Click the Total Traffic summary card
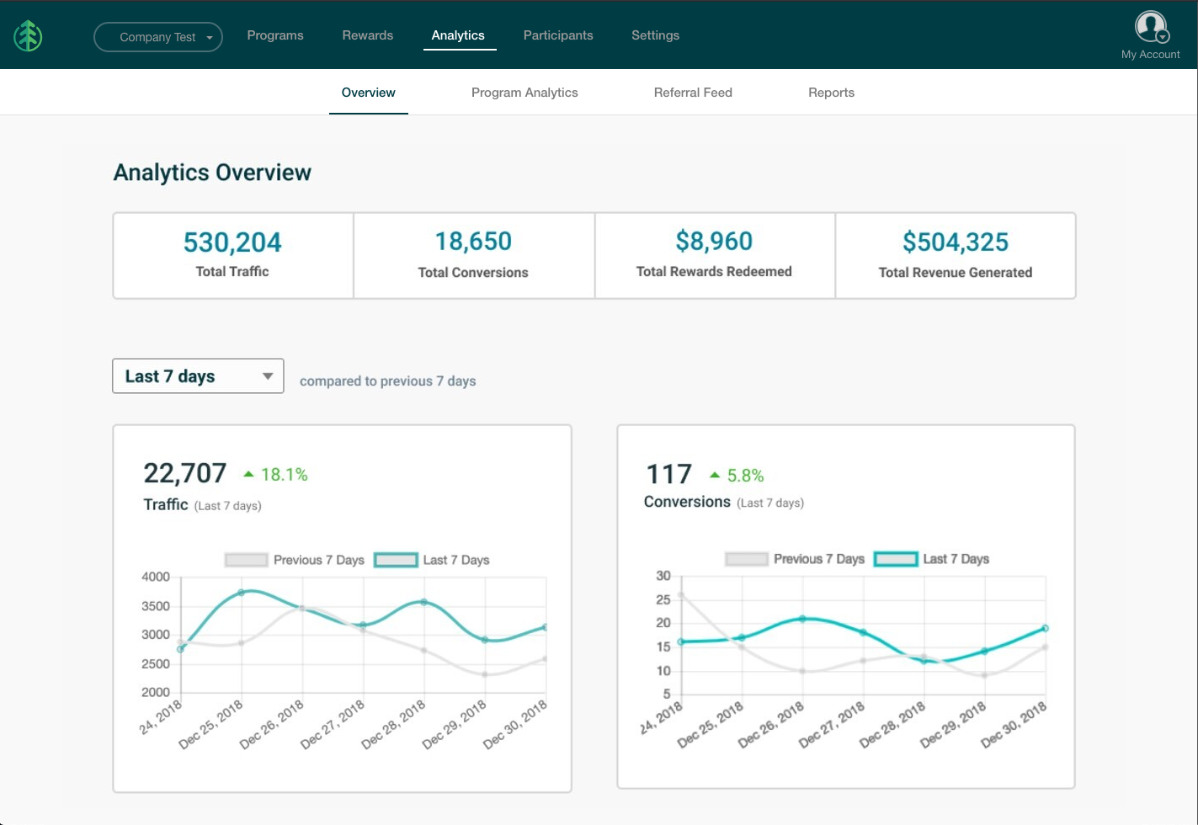The width and height of the screenshot is (1198, 825). pos(232,256)
